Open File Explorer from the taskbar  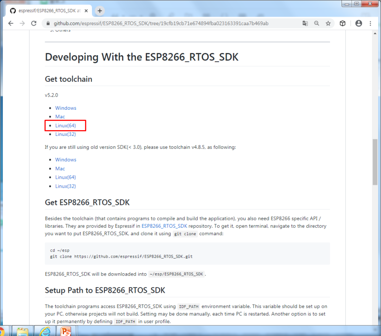coord(22,331)
